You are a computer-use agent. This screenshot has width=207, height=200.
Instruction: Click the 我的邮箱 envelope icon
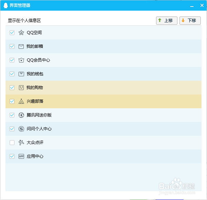(21, 46)
